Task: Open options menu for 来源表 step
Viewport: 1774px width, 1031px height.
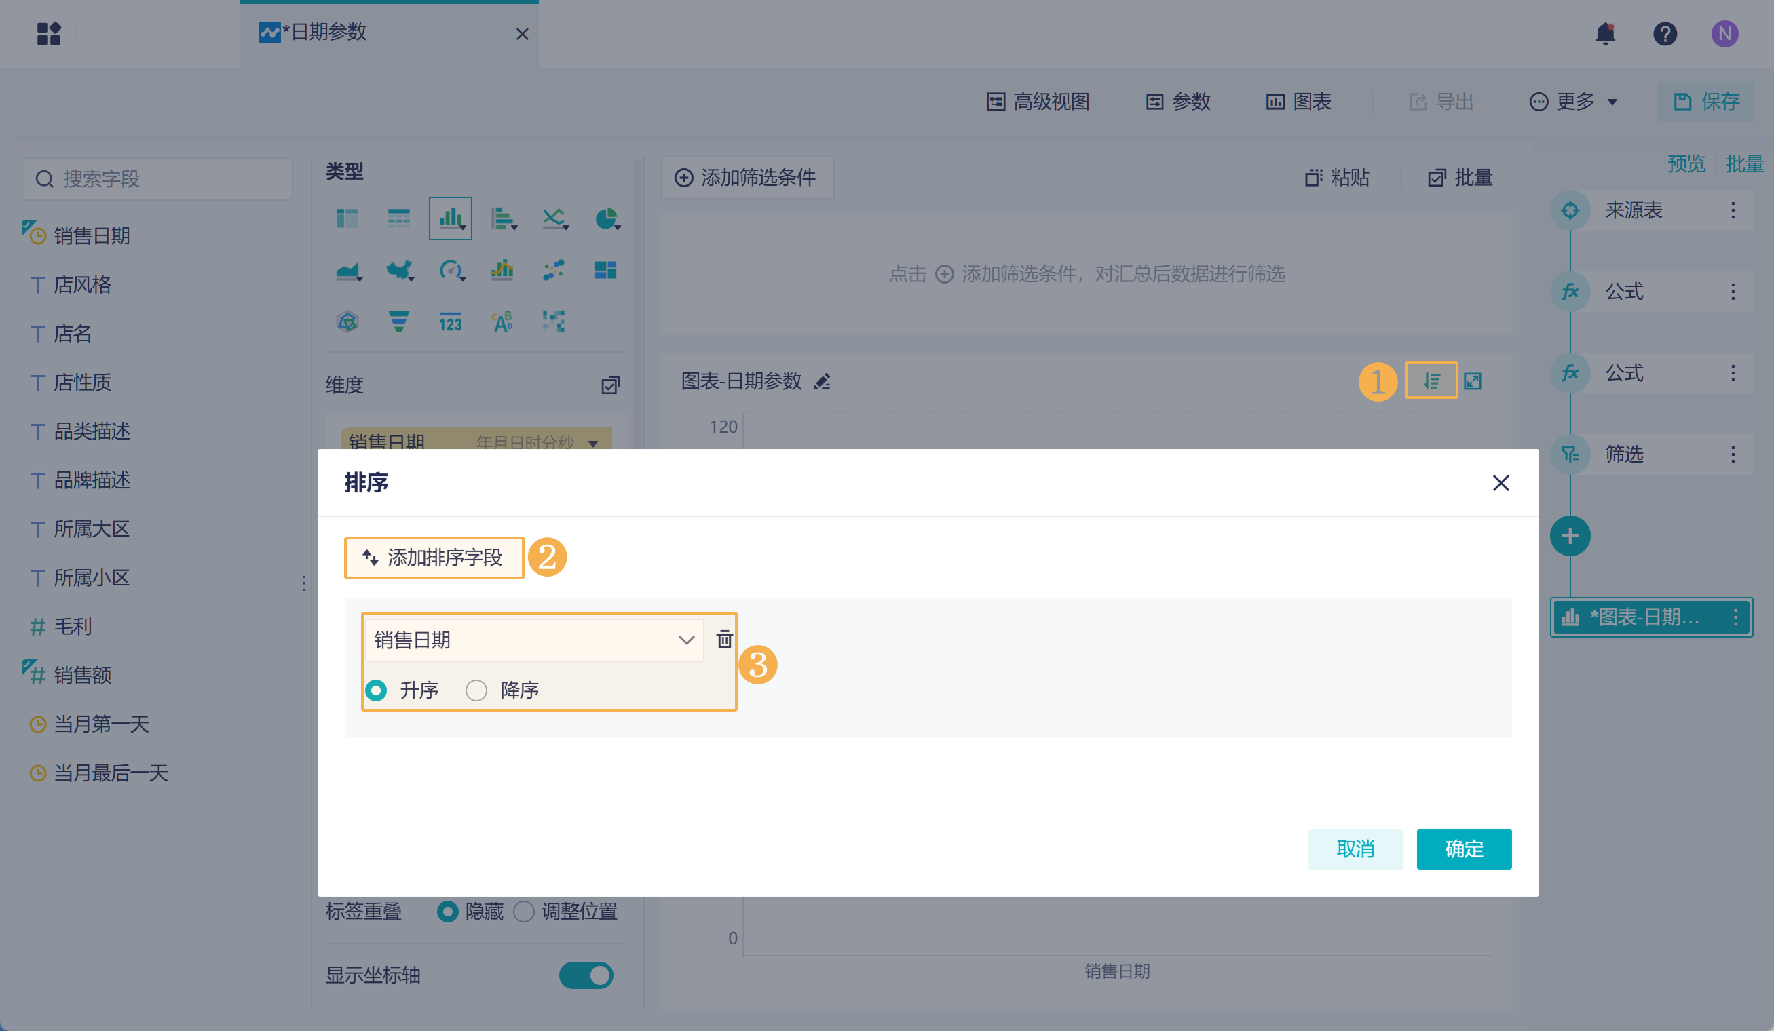Action: pos(1733,210)
